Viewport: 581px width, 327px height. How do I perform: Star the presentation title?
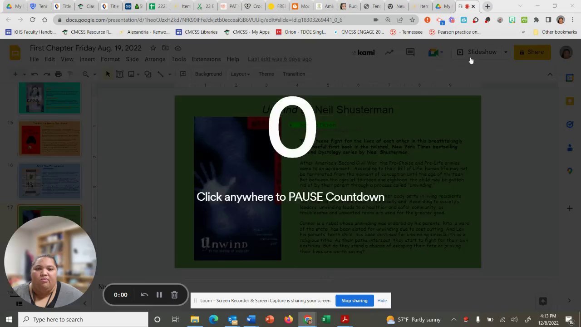[153, 48]
